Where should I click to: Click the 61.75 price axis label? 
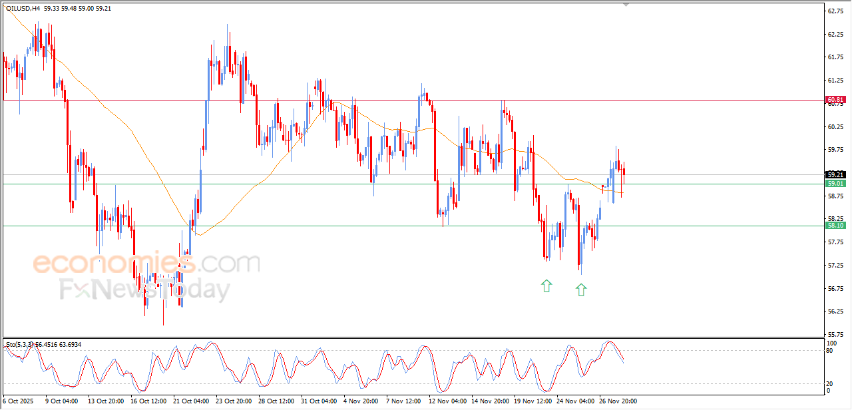pos(835,57)
